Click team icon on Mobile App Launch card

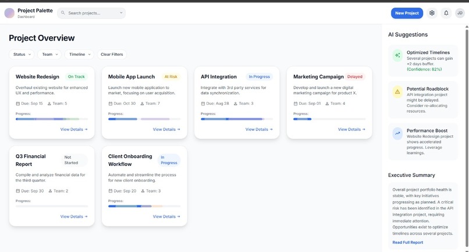143,104
